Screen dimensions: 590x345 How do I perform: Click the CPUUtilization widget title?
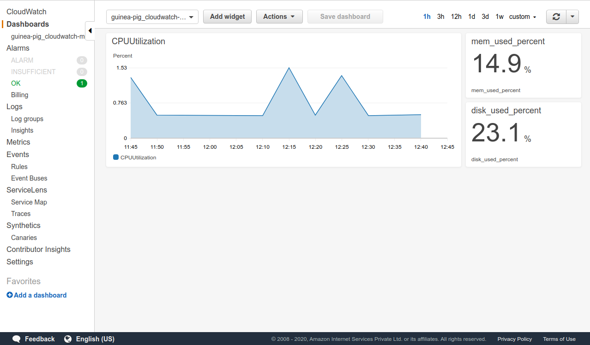tap(138, 41)
